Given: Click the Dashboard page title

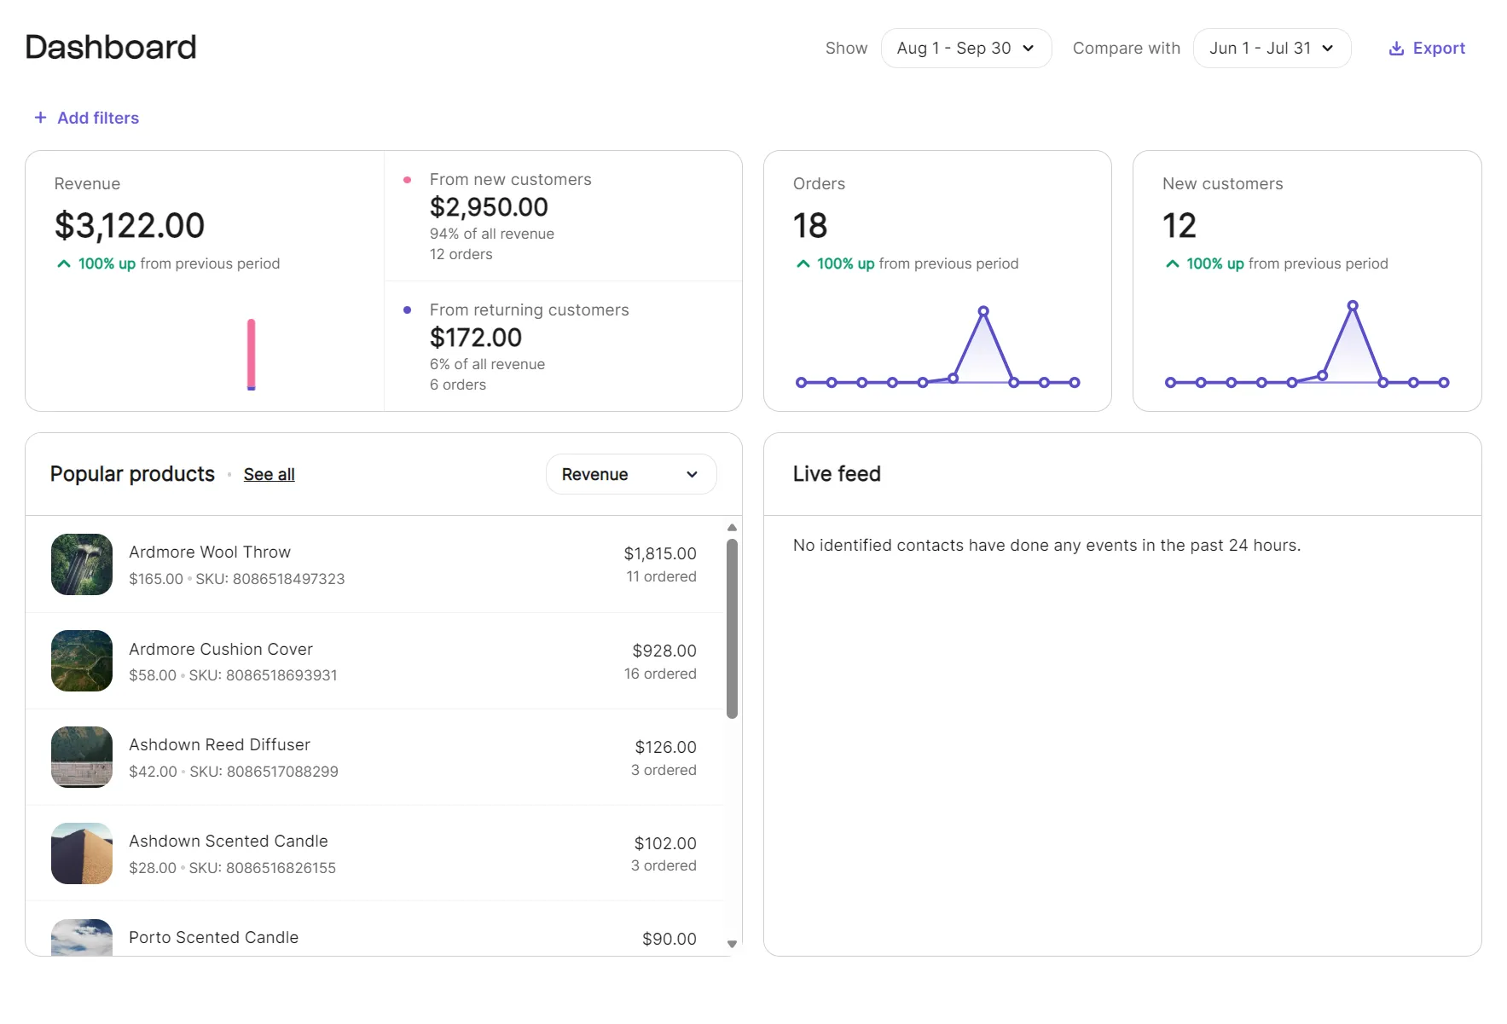Looking at the screenshot, I should [x=111, y=48].
